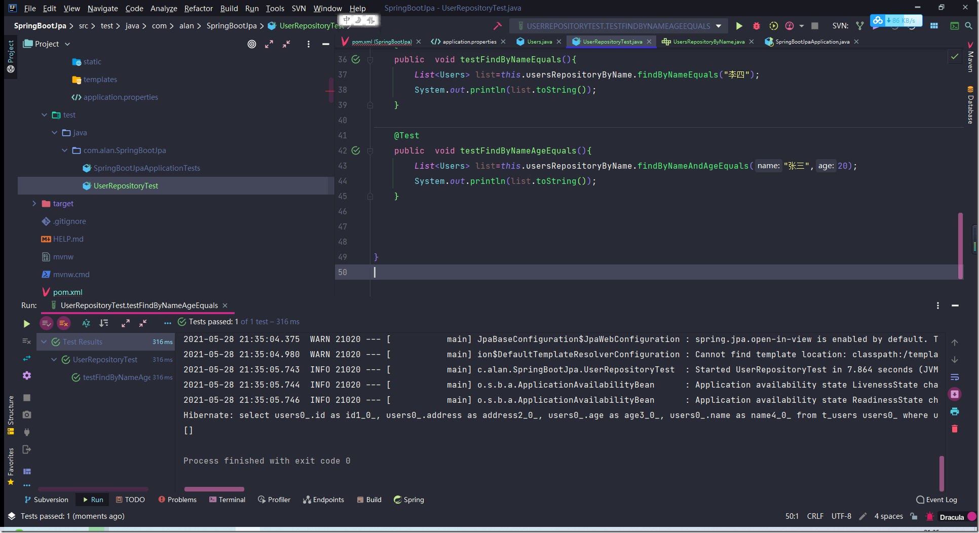The height and width of the screenshot is (533, 979).
Task: Click the editor vertical scrollbar
Action: click(x=960, y=246)
